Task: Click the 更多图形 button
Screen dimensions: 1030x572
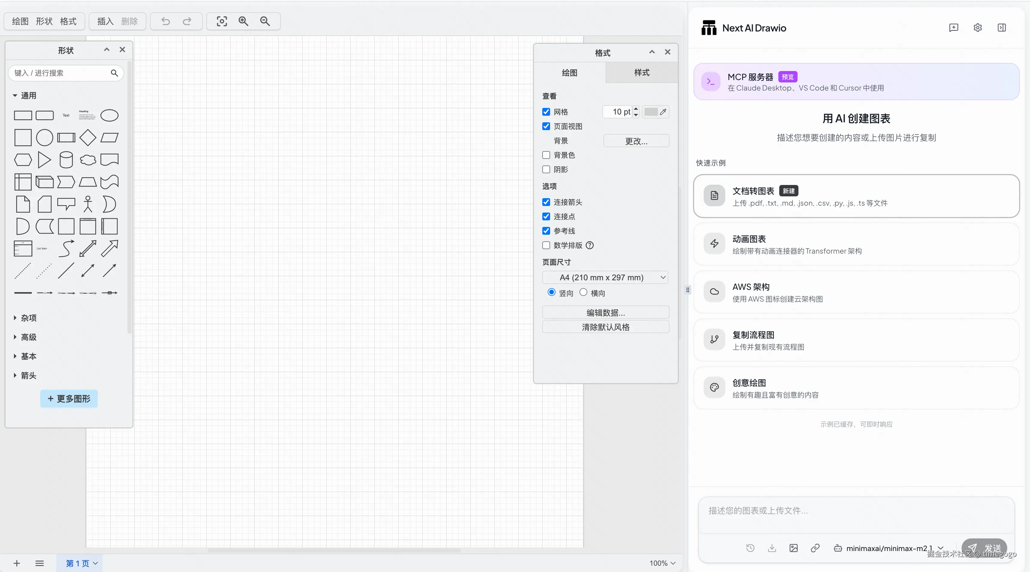Action: click(x=69, y=398)
